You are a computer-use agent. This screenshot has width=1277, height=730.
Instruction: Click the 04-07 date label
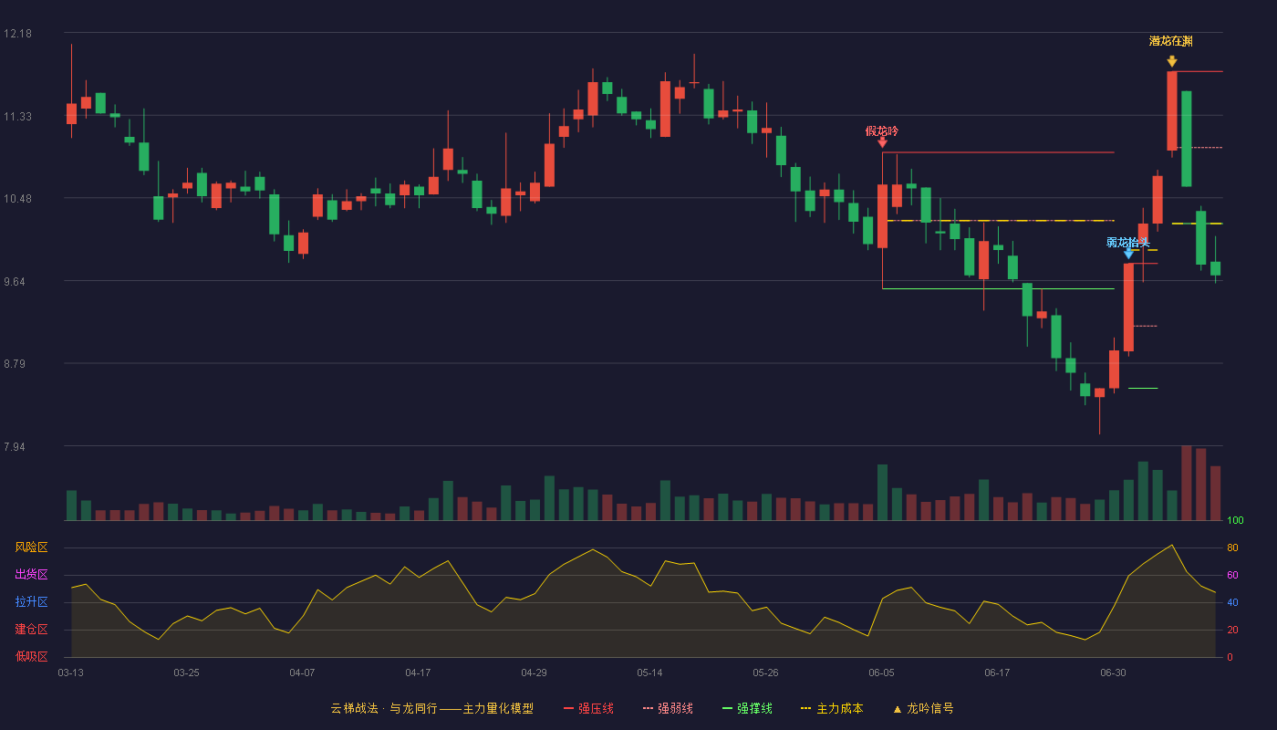(x=302, y=673)
